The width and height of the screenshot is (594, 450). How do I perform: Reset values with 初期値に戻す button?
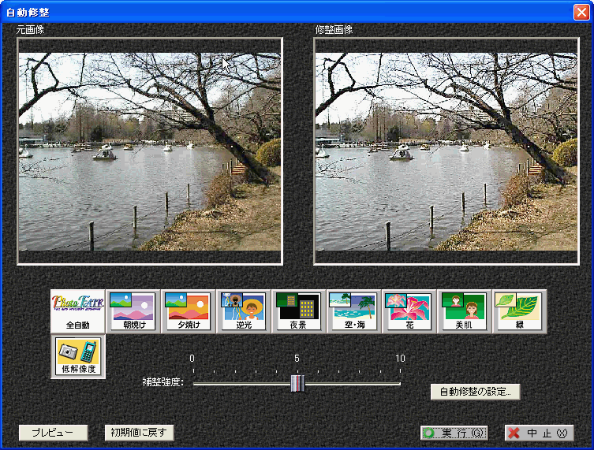point(139,433)
